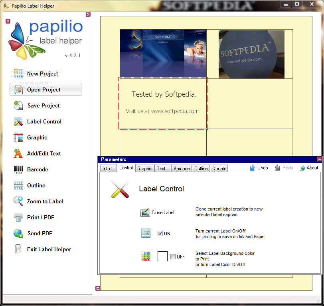The height and width of the screenshot is (306, 324).
Task: Click the colored background grid icon
Action: pos(146,256)
